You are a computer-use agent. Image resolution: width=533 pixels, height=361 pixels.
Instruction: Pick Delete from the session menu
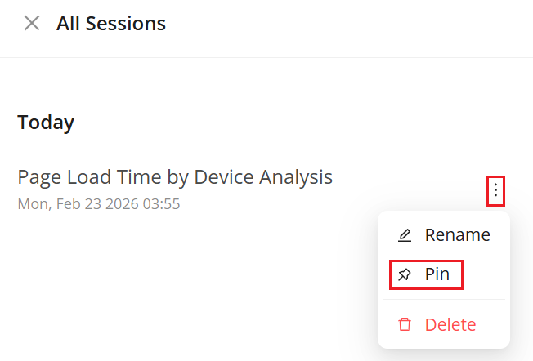444,324
